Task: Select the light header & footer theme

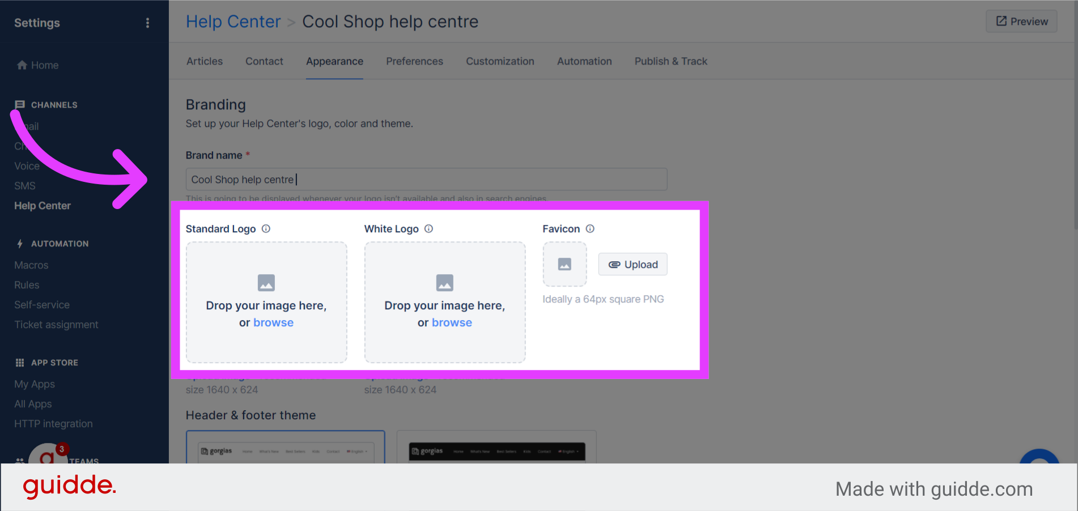Action: [286, 448]
